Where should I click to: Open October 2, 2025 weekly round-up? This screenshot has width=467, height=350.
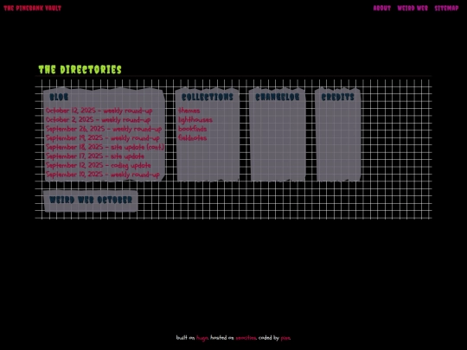(x=98, y=120)
